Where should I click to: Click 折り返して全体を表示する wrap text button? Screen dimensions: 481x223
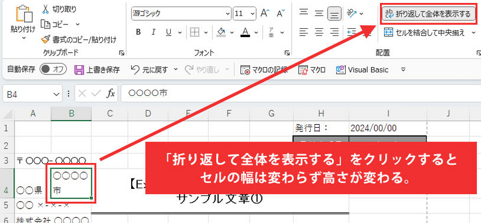tap(429, 14)
